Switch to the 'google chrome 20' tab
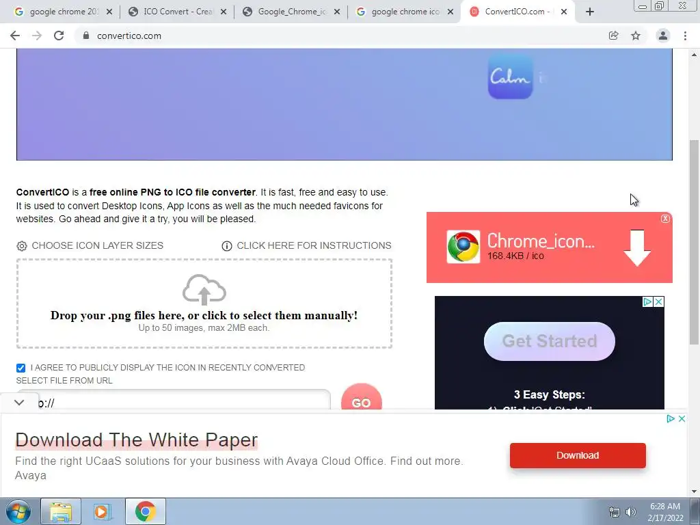This screenshot has width=700, height=525. pos(64,12)
